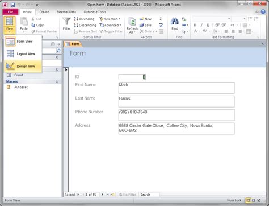Open the Advanced filter options dropdown
269x206 pixels.
tap(110, 25)
